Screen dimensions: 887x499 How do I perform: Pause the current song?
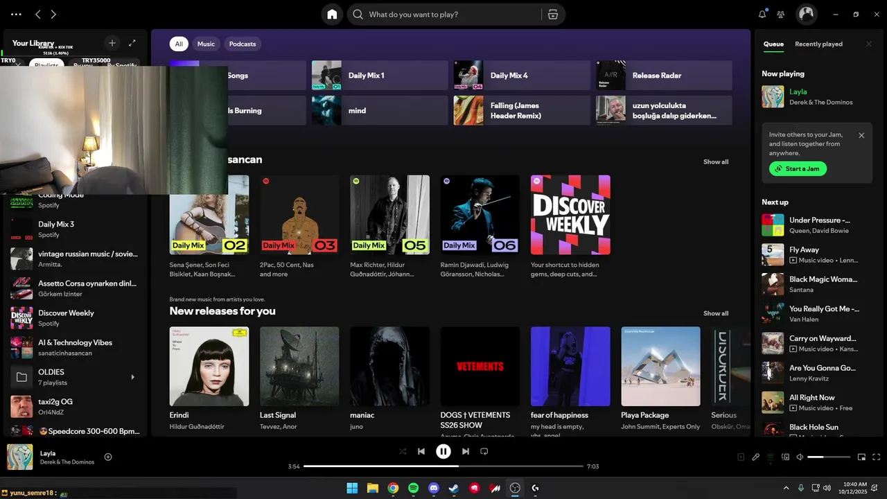443,451
